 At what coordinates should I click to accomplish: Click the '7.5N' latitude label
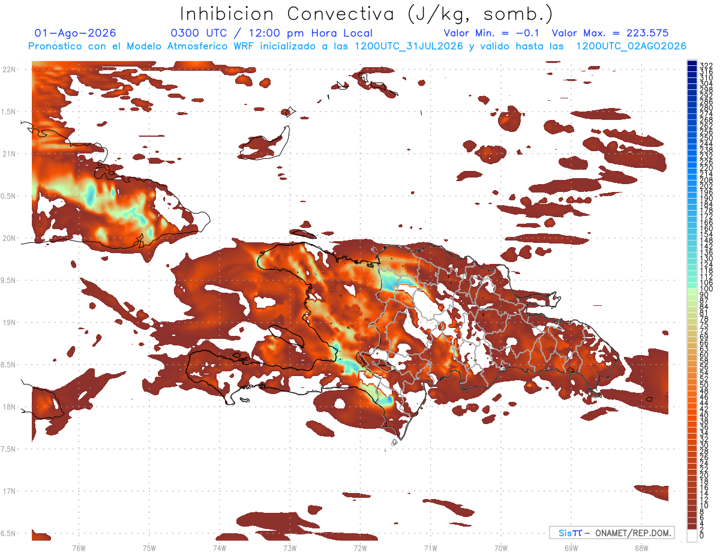pyautogui.click(x=8, y=449)
